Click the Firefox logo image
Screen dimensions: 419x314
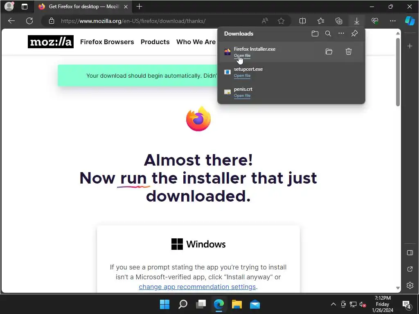[x=198, y=119]
